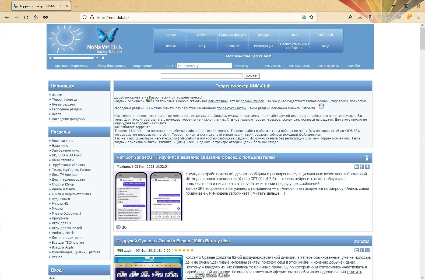The width and height of the screenshot is (425, 280).
Task: Open the Популярное link
Action: (142, 66)
